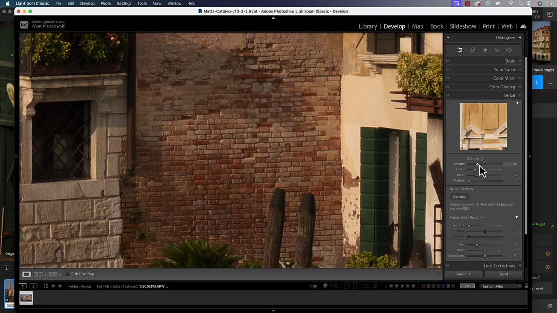557x313 pixels.
Task: Click the Sharpening Amount slider handle
Action: click(477, 164)
